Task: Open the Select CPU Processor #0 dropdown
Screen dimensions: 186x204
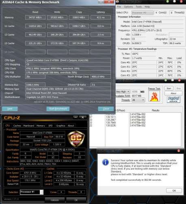Action: coord(143,13)
